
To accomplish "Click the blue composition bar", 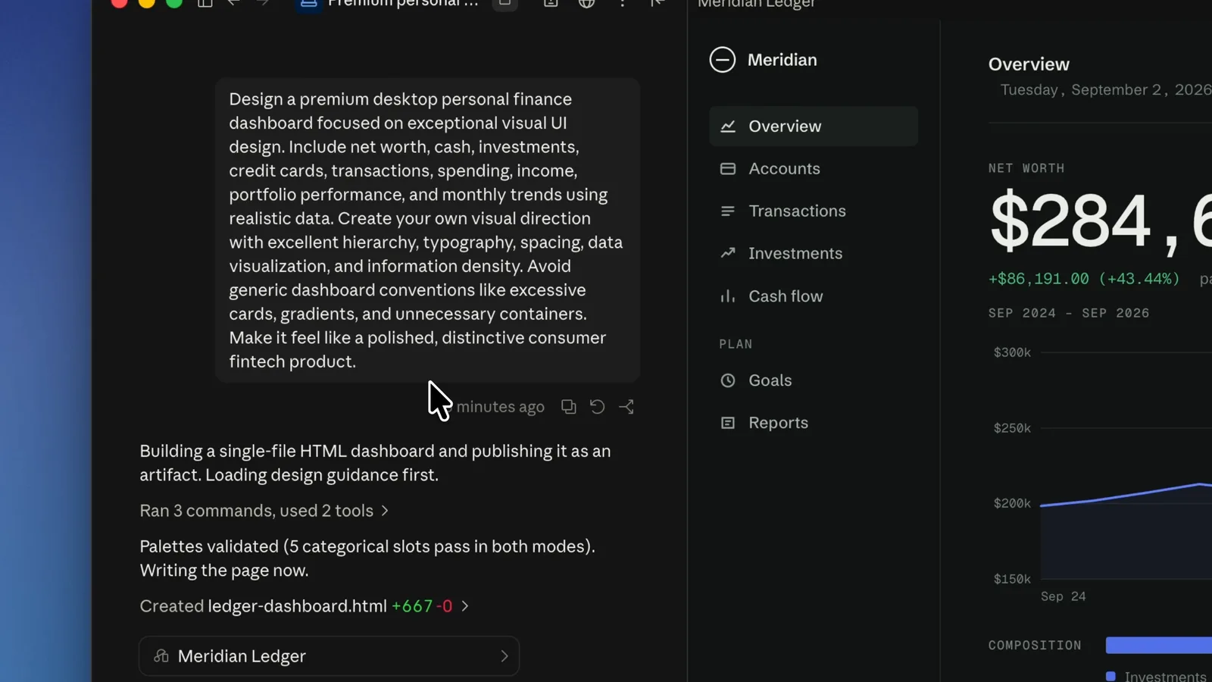I will [x=1159, y=645].
